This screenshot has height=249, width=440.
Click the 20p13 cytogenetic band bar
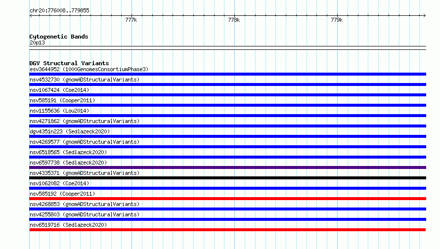tap(227, 48)
